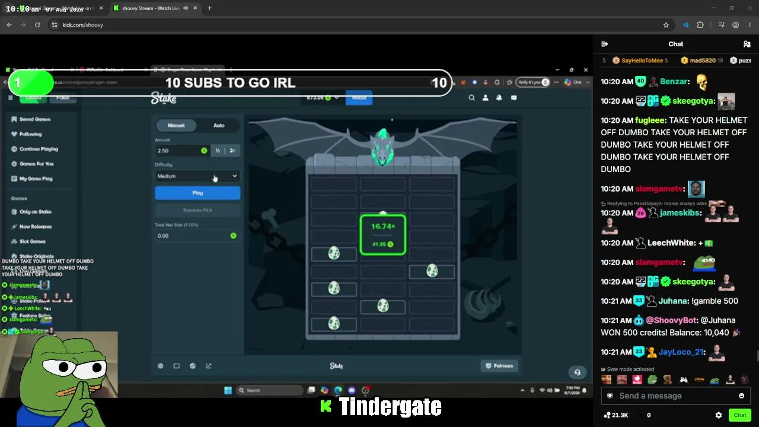Image resolution: width=759 pixels, height=427 pixels.
Task: Double the bet amount with 2× button
Action: point(232,151)
